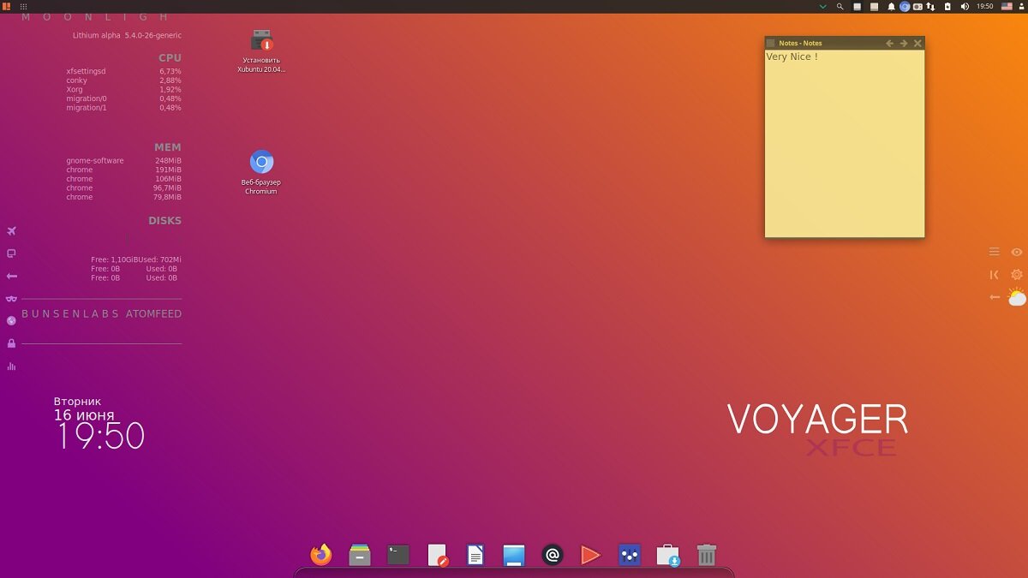Screen dimensions: 1028x578
Task: Toggle the airplane icon in the left sidebar
Action: pos(11,230)
